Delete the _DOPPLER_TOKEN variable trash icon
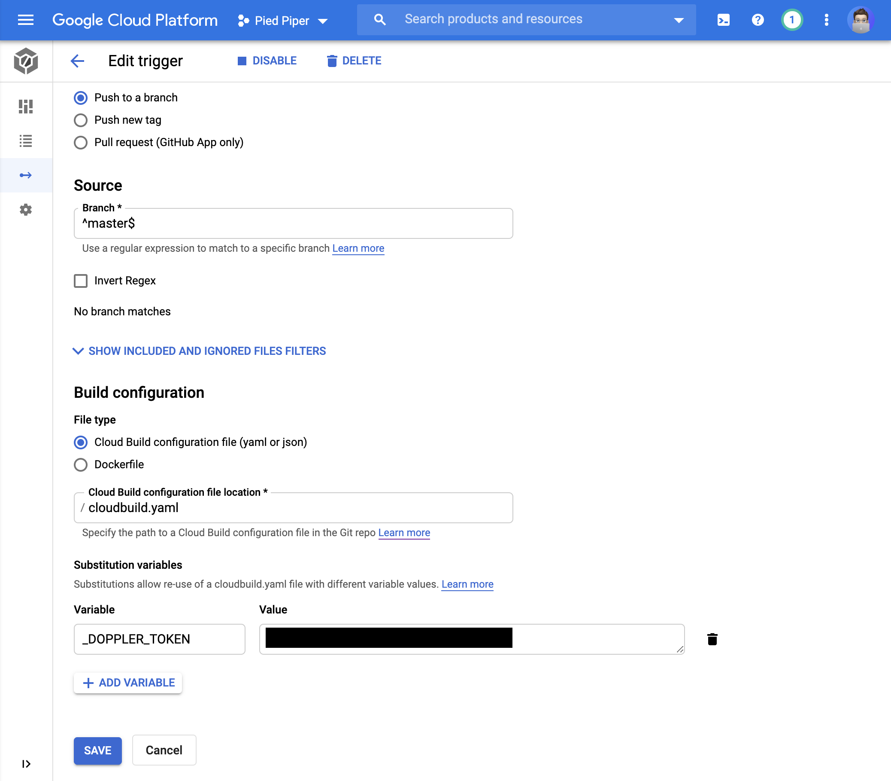The width and height of the screenshot is (891, 781). click(x=712, y=639)
